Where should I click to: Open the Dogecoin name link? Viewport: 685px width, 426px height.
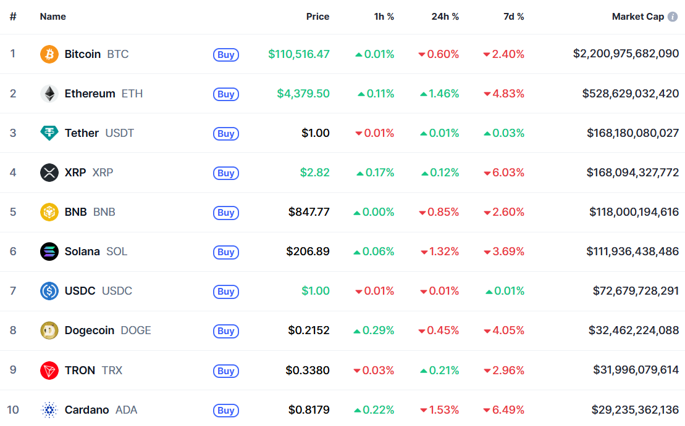90,330
